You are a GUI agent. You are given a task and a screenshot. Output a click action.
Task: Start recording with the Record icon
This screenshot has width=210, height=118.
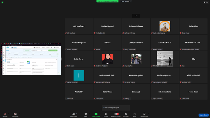click(x=106, y=114)
